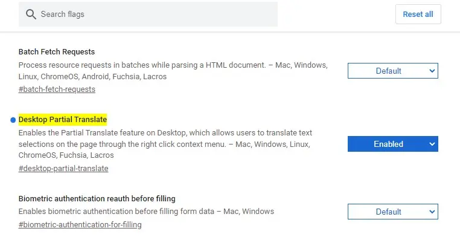
Task: Click the Batch Fetch Requests heading
Action: coord(57,52)
